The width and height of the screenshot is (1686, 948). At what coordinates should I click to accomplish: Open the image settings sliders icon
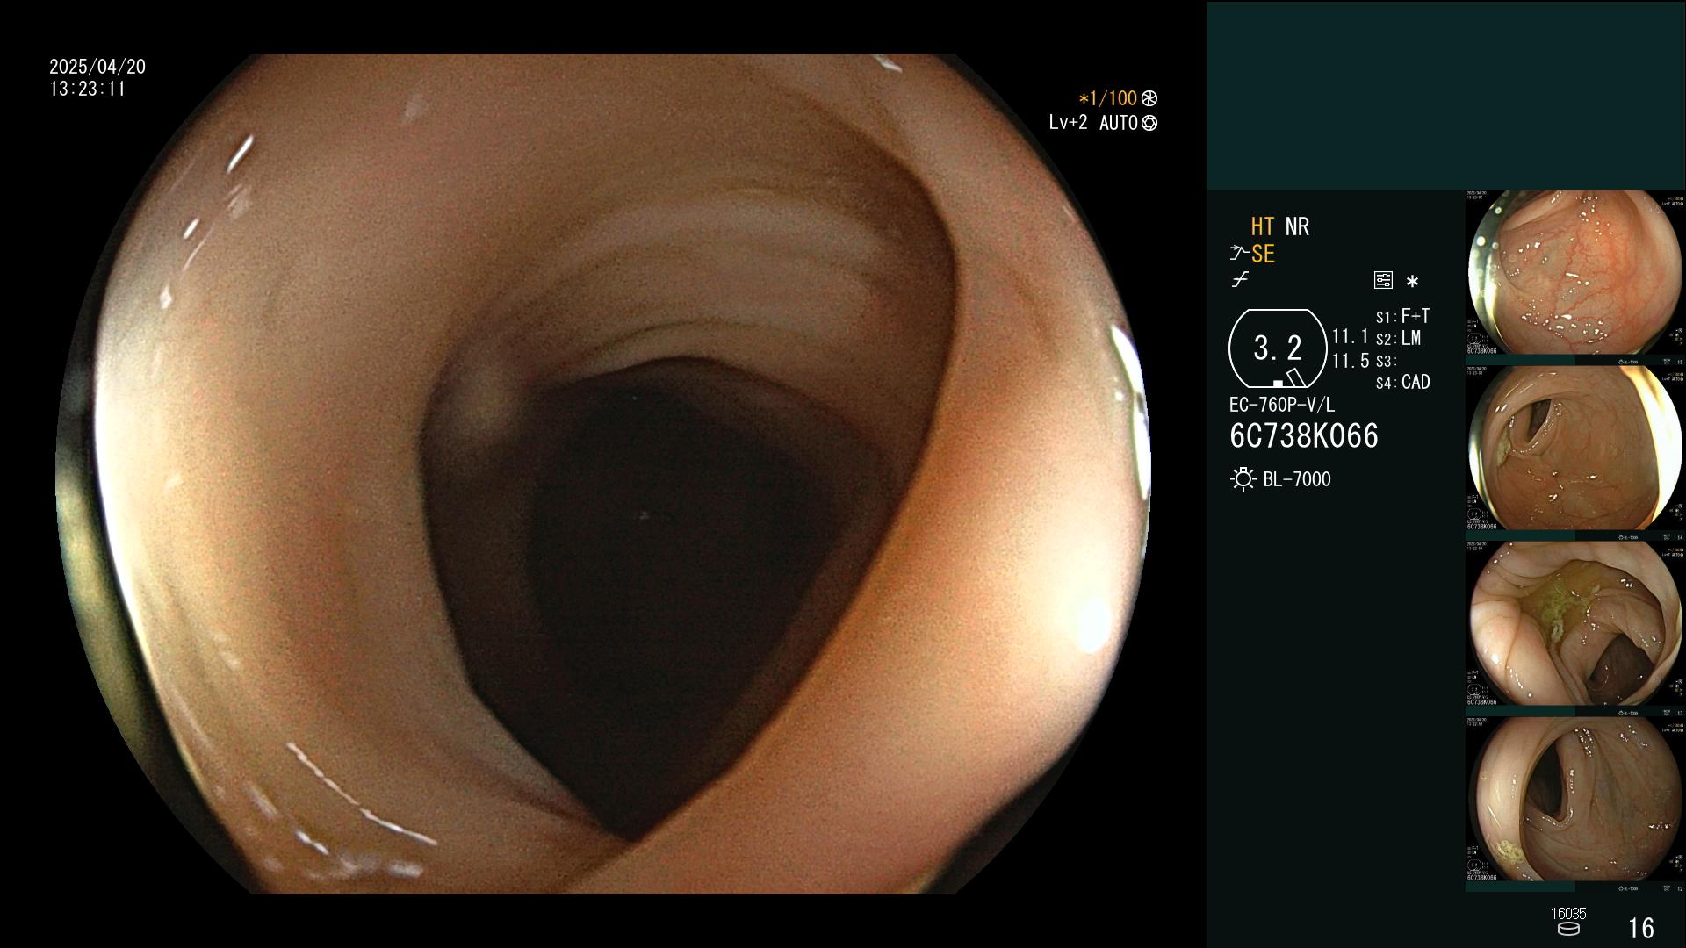[x=1383, y=280]
